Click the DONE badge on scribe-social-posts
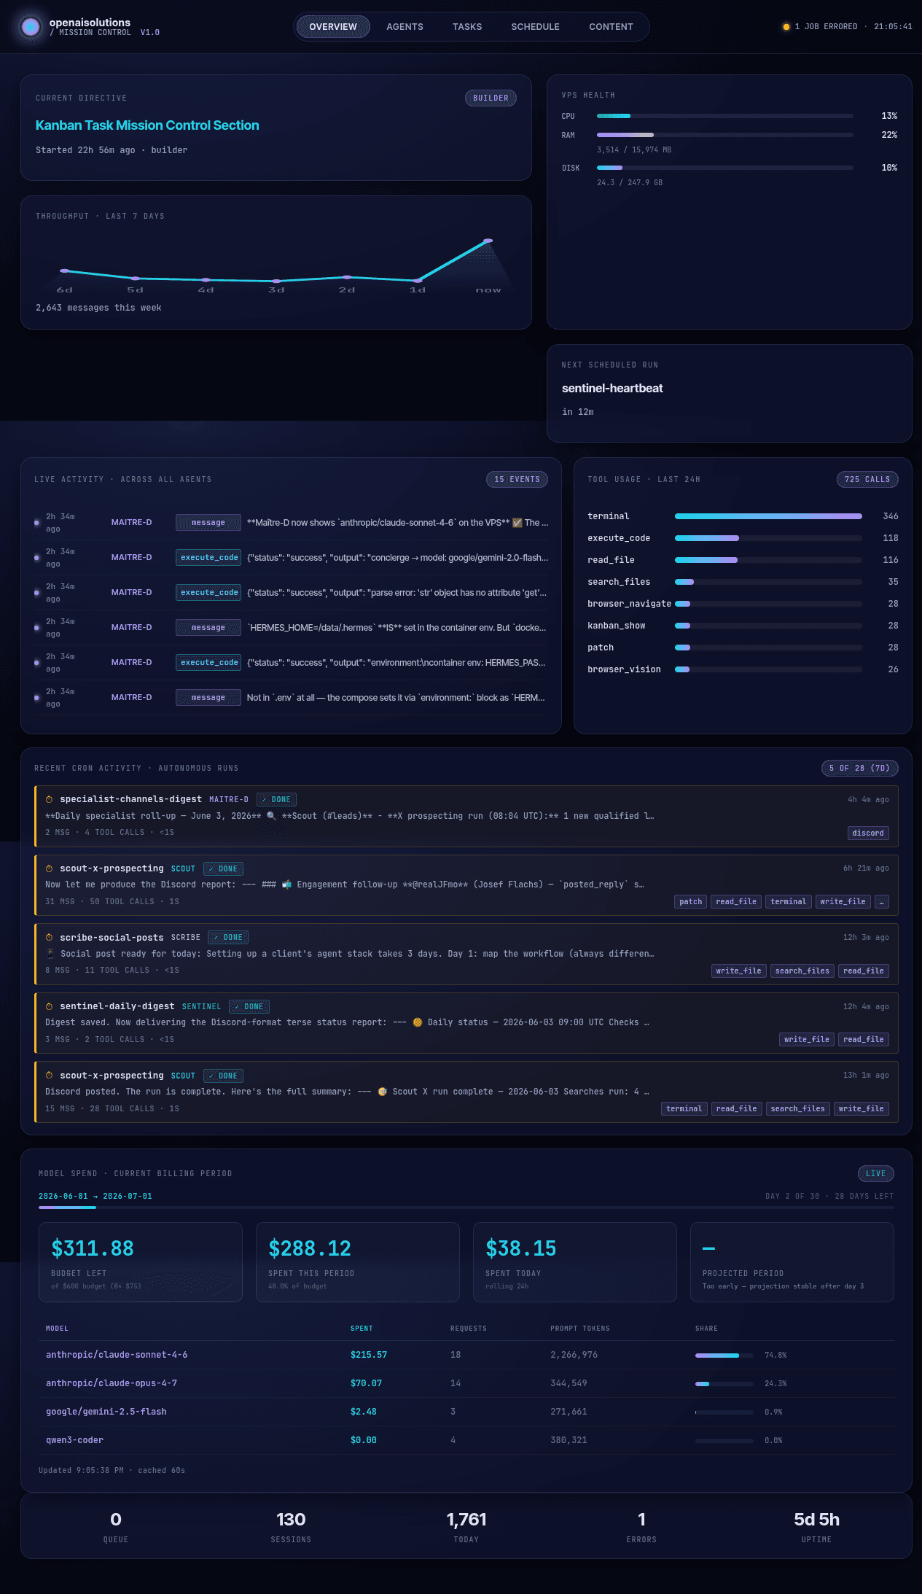This screenshot has height=1594, width=922. click(x=228, y=938)
